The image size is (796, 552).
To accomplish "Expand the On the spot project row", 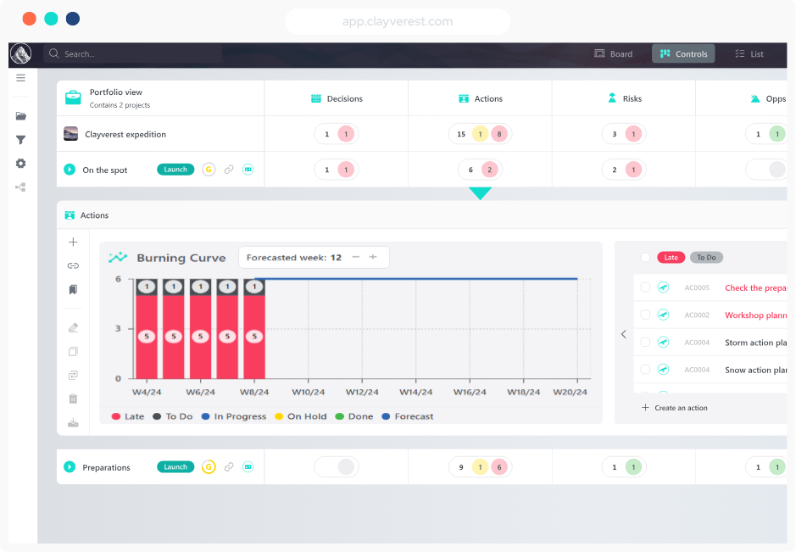I will [x=70, y=170].
